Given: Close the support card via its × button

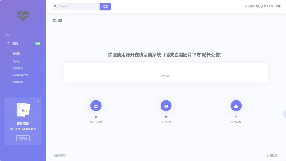Looking at the screenshot, I should [38, 101].
